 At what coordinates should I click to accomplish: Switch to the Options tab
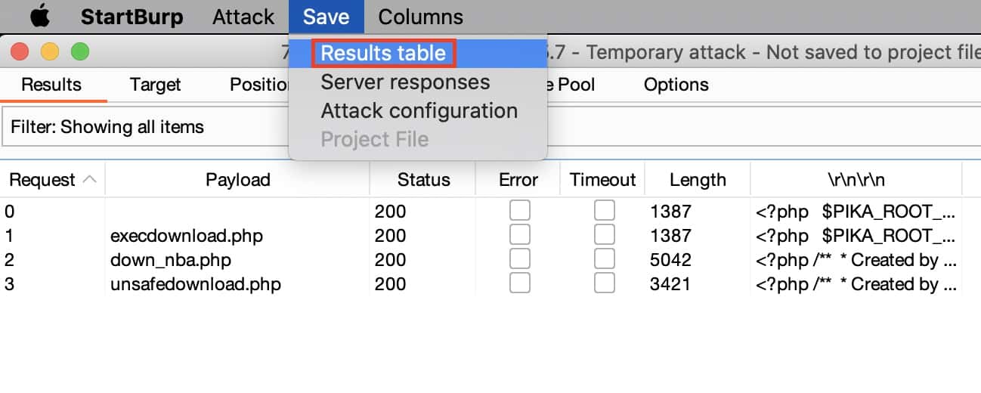676,85
